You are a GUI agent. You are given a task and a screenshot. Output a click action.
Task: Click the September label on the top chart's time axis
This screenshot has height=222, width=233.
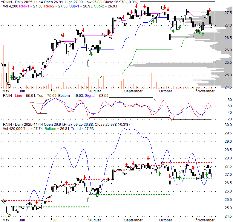pyautogui.click(x=132, y=91)
